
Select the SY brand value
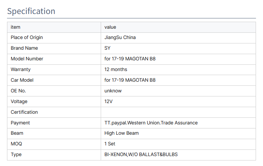coord(107,48)
